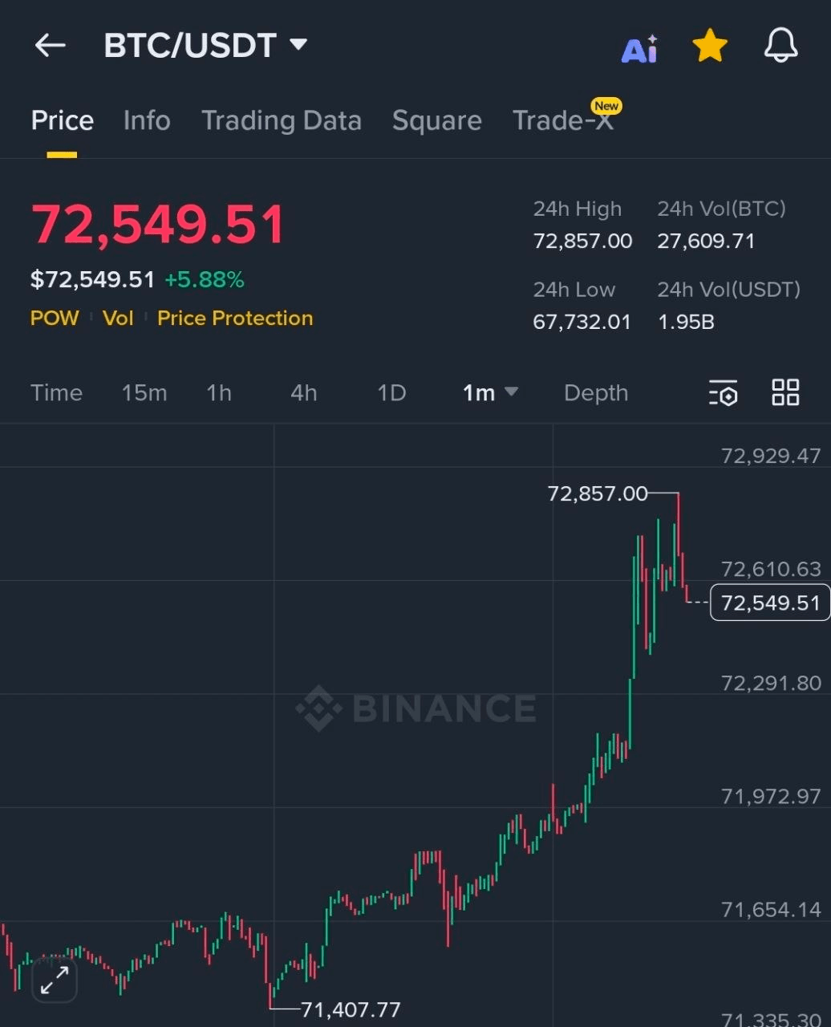Select the 4h chart interval
The height and width of the screenshot is (1027, 831).
point(304,393)
